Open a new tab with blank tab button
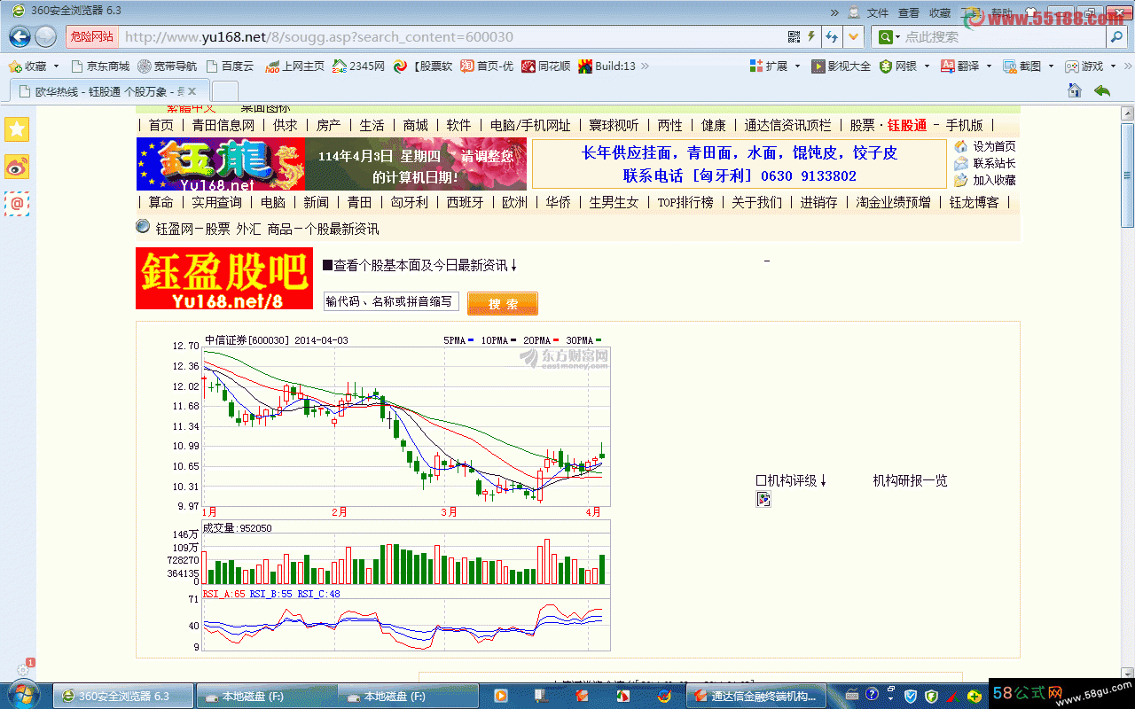 point(225,91)
